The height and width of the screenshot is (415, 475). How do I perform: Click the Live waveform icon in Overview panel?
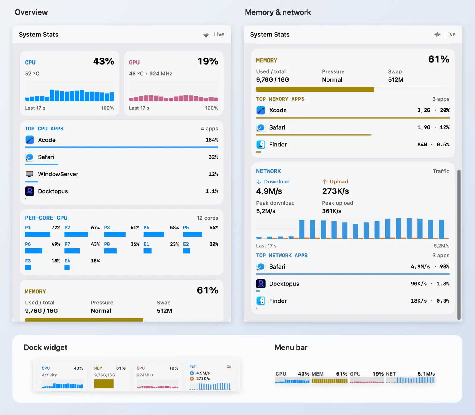206,35
